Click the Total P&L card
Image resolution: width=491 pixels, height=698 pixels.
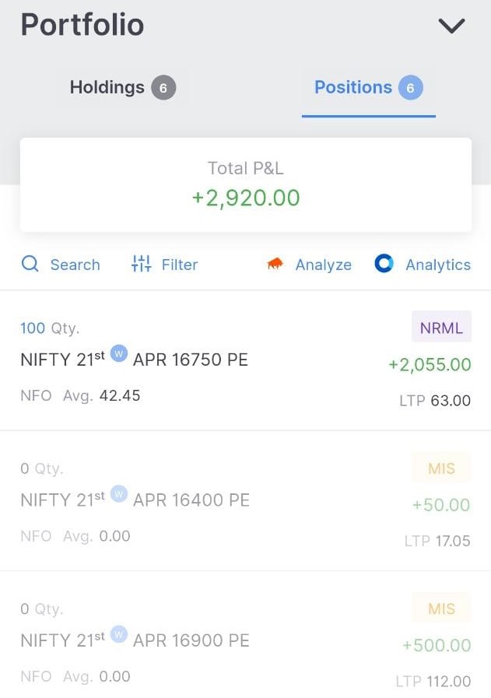click(245, 184)
